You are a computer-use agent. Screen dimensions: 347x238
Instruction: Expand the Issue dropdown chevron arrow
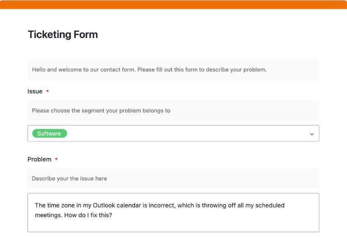(311, 134)
